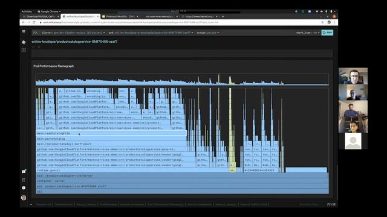Click the vertical page scrollbar at right
The height and width of the screenshot is (217, 387).
coord(337,182)
